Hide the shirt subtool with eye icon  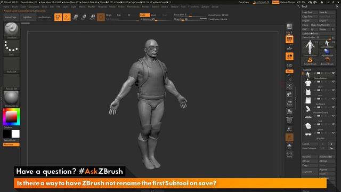tap(333, 82)
